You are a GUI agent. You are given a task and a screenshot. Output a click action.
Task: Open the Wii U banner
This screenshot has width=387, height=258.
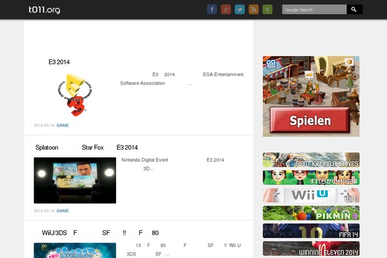coord(311,195)
